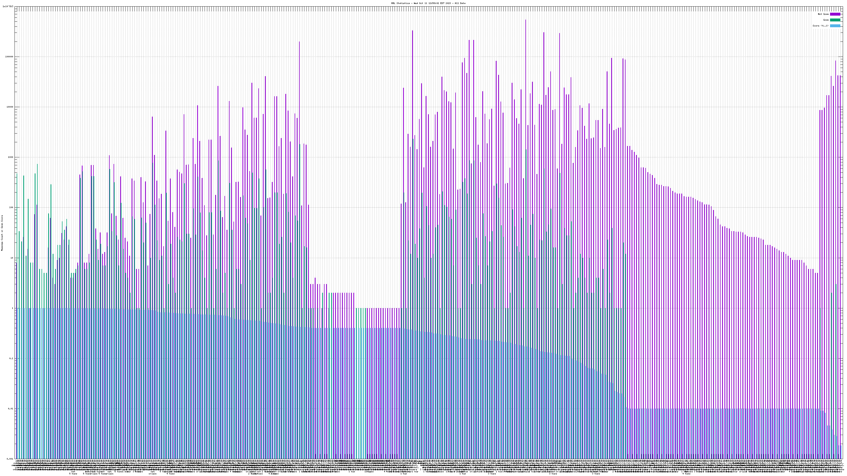The image size is (847, 476).
Task: Click the 10 y-axis tick label
Action: click(12, 258)
